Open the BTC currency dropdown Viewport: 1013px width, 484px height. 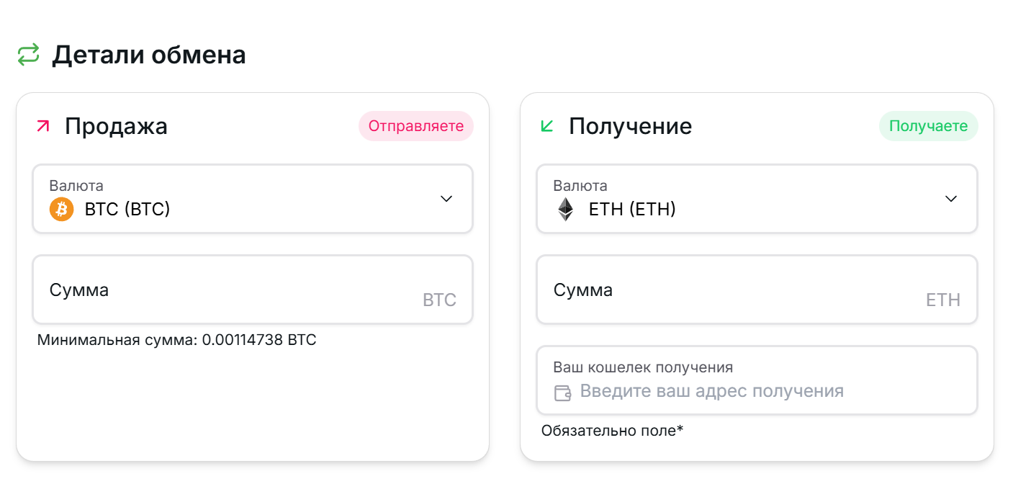(x=446, y=199)
